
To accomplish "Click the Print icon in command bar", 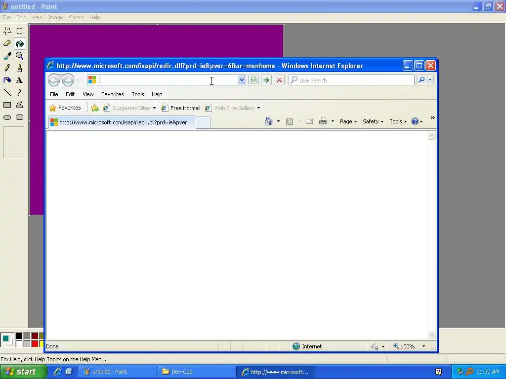I will [323, 121].
